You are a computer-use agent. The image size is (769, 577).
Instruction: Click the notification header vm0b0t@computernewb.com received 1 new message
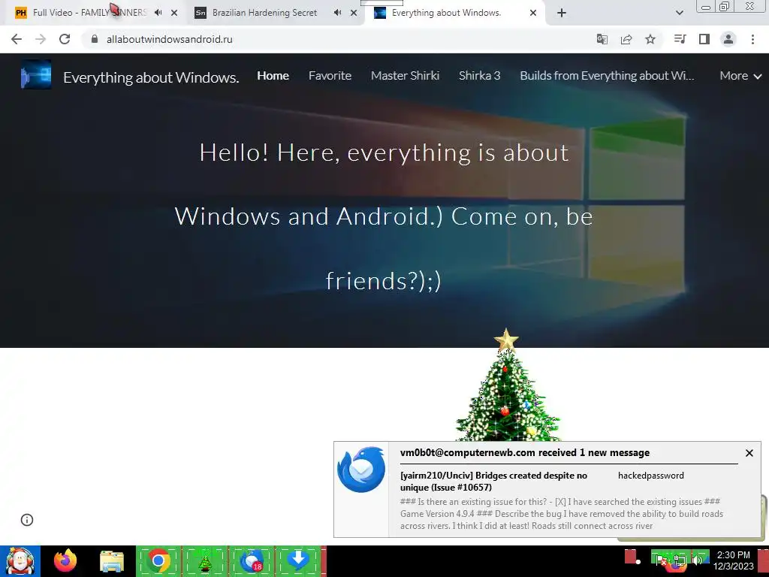[x=525, y=453]
